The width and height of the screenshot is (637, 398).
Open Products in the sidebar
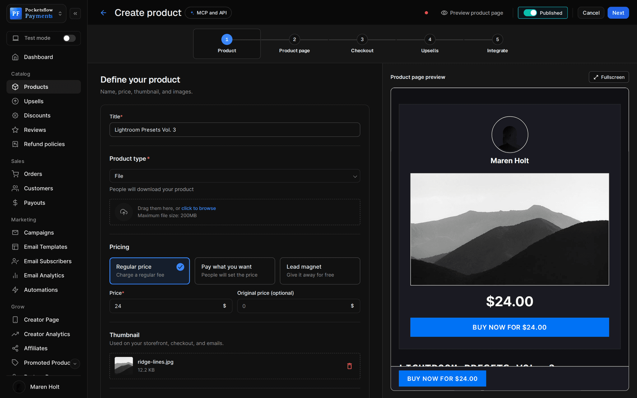(44, 87)
